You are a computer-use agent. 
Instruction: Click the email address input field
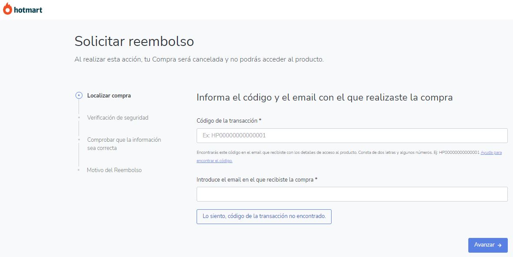[352, 194]
